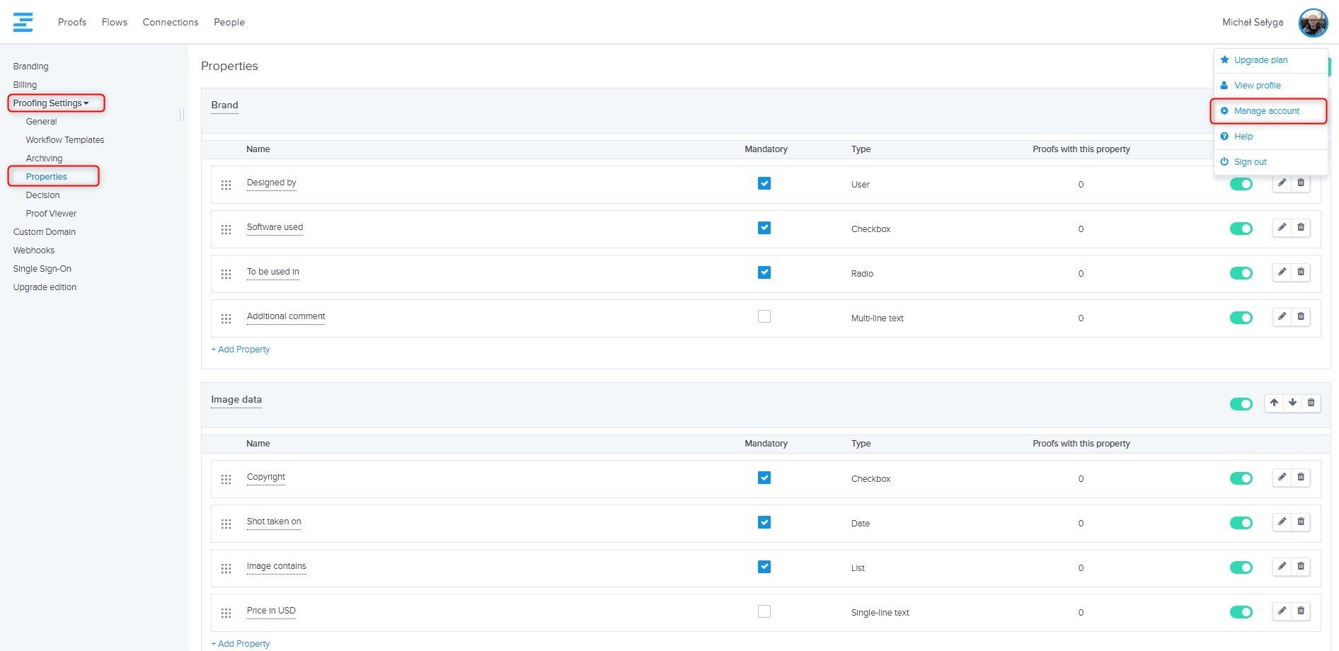The height and width of the screenshot is (651, 1339).
Task: Uncheck Mandatory for Designed by
Action: 764,183
